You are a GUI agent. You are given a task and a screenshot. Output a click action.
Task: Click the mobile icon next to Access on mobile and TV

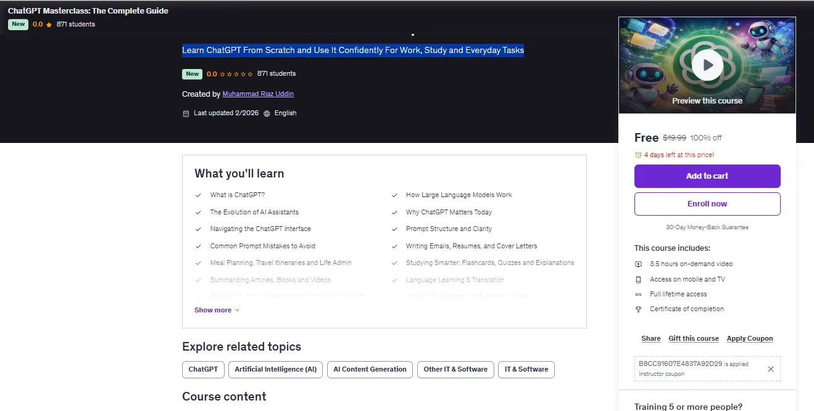tap(639, 279)
